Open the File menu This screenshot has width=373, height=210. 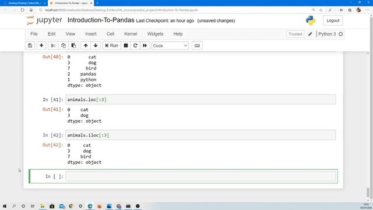34,34
